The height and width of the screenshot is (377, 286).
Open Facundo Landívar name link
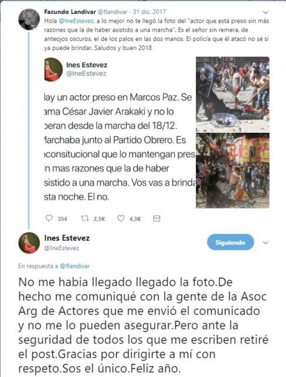tap(70, 12)
